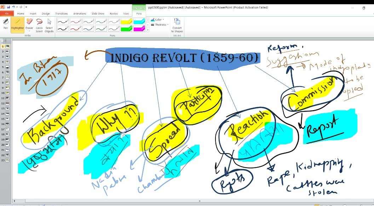Pick the thick blue pen style
The height and width of the screenshot is (206, 374).
[x=88, y=29]
